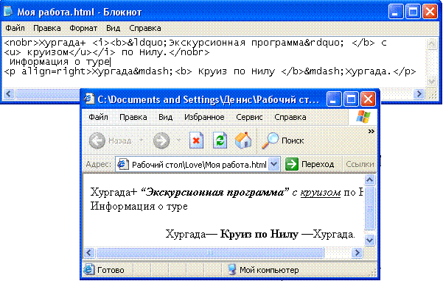Open Файл menu in browser window

[x=98, y=117]
